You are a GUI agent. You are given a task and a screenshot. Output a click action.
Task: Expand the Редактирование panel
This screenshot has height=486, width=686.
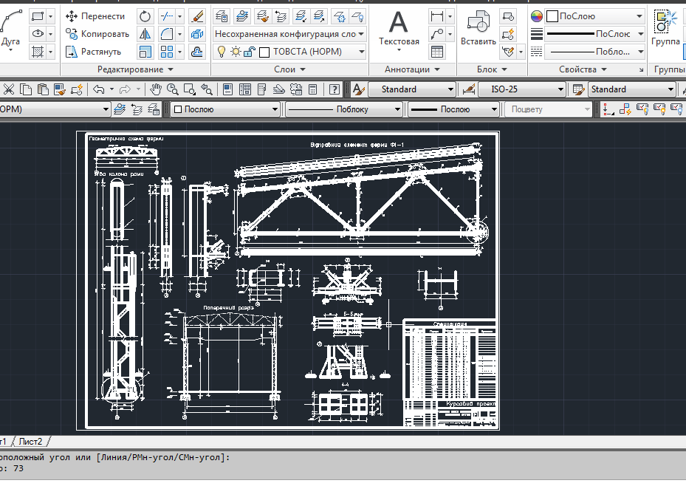point(135,69)
